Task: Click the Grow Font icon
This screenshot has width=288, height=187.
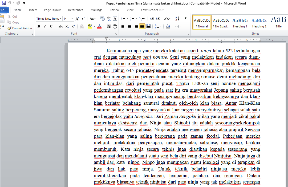Action: coord(77,19)
